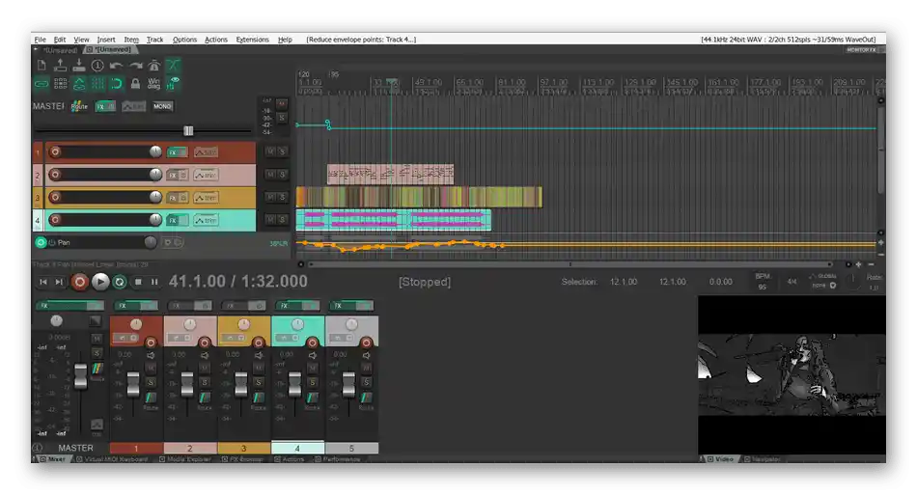
Task: Go to project start transport button
Action: (43, 282)
